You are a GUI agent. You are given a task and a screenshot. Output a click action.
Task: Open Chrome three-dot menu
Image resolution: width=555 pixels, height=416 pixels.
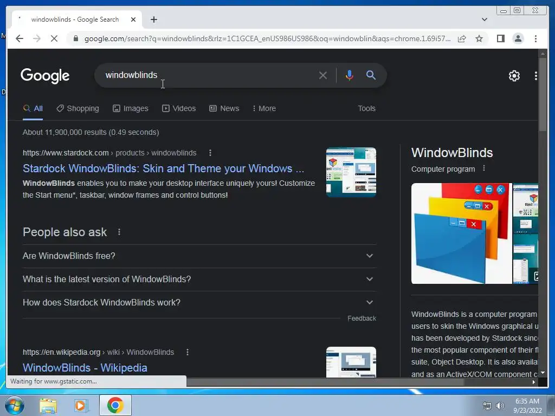click(535, 38)
